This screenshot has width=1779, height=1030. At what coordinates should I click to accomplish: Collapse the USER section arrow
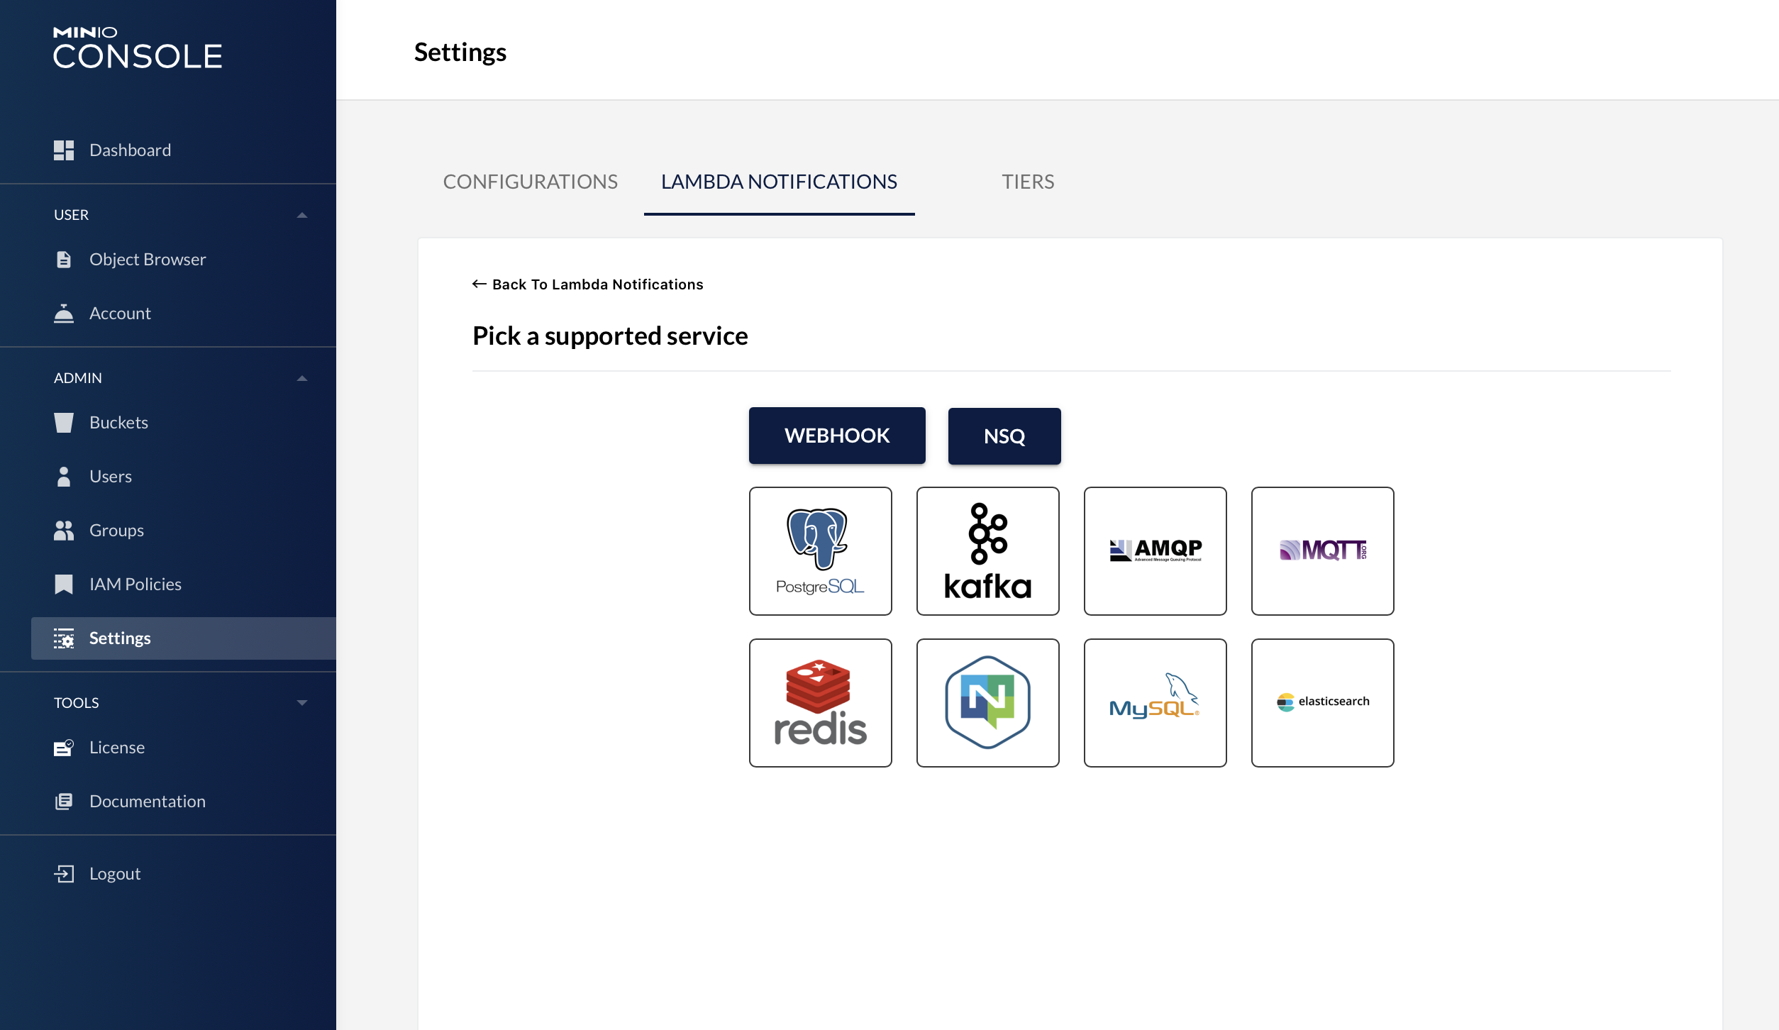coord(302,215)
